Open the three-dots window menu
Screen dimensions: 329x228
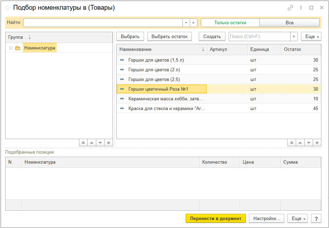coord(301,8)
